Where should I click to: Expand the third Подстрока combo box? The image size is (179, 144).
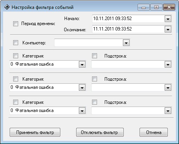[168, 111]
